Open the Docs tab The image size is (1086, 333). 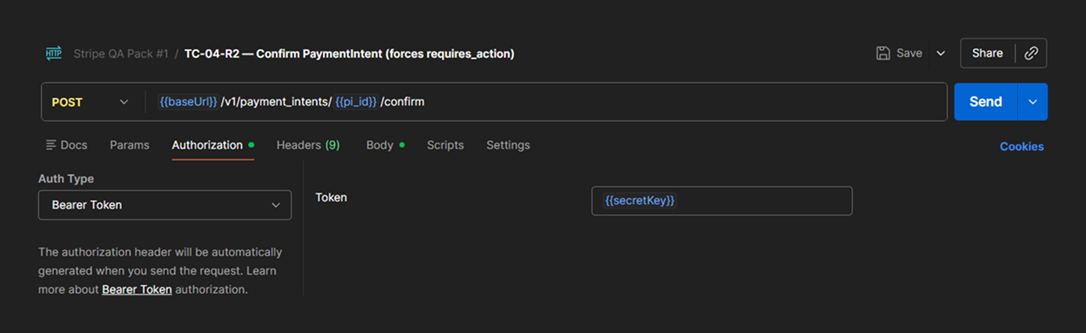pos(67,145)
